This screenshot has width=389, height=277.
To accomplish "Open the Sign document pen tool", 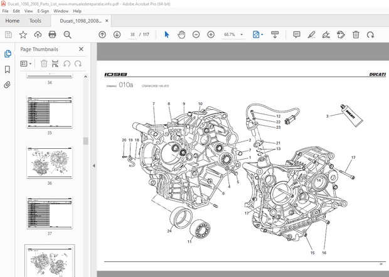I will click(x=326, y=35).
